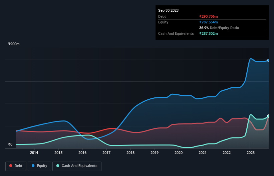Click the 2022 x-axis label
This screenshot has height=176, width=274.
tap(227, 153)
